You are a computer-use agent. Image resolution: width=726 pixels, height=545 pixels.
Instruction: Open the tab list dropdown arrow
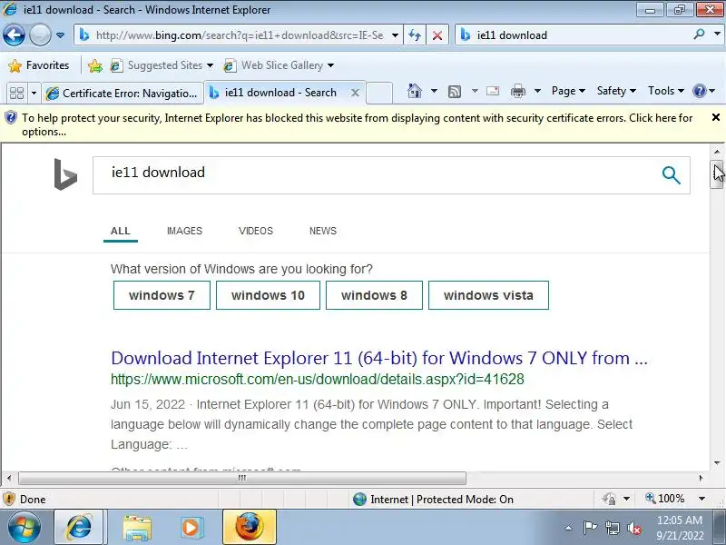pyautogui.click(x=34, y=94)
